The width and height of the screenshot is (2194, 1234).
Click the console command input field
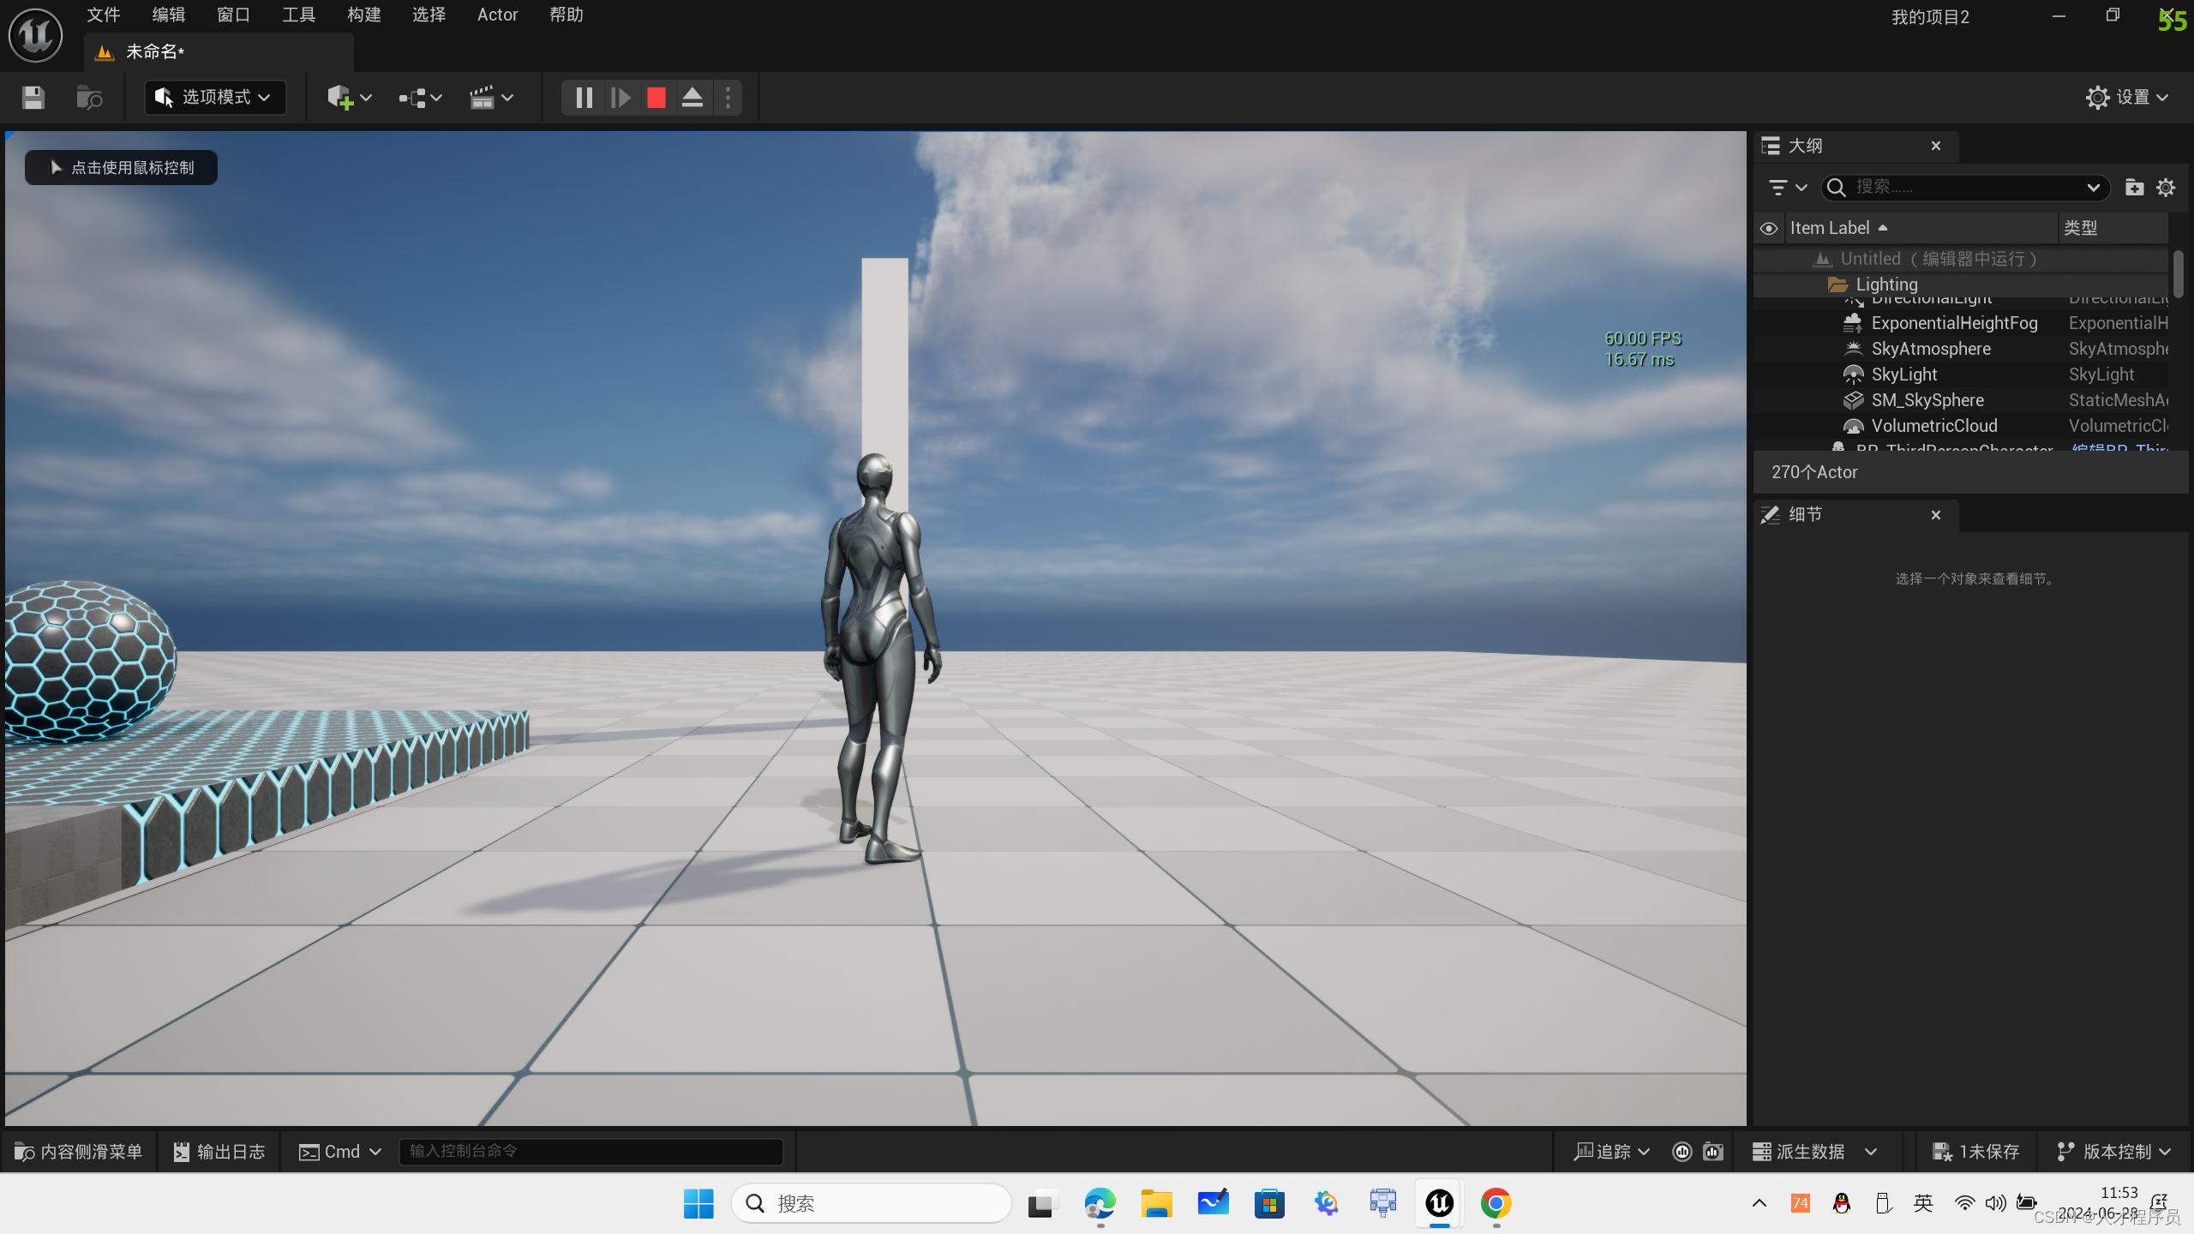pos(591,1152)
